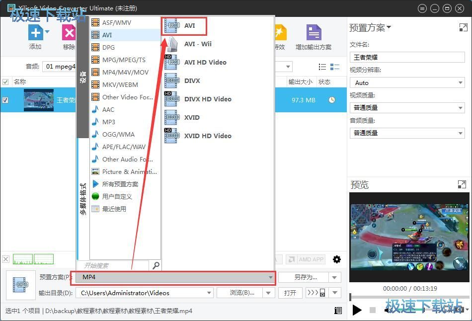Select MKV/WEBM in the format category list

tap(120, 85)
